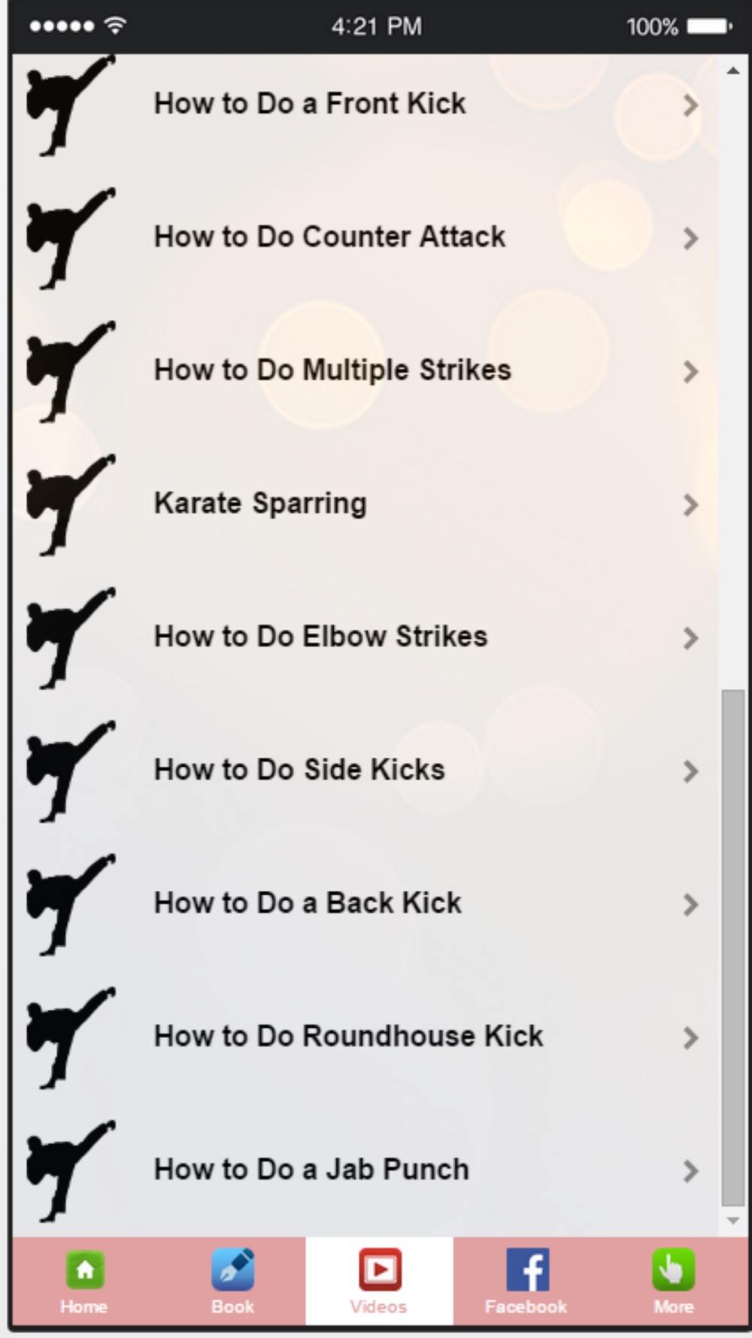This screenshot has width=752, height=1338.
Task: Click the scrollbar up arrow
Action: [732, 70]
